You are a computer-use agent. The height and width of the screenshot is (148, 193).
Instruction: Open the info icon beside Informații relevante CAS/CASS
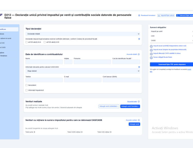click(x=139, y=67)
